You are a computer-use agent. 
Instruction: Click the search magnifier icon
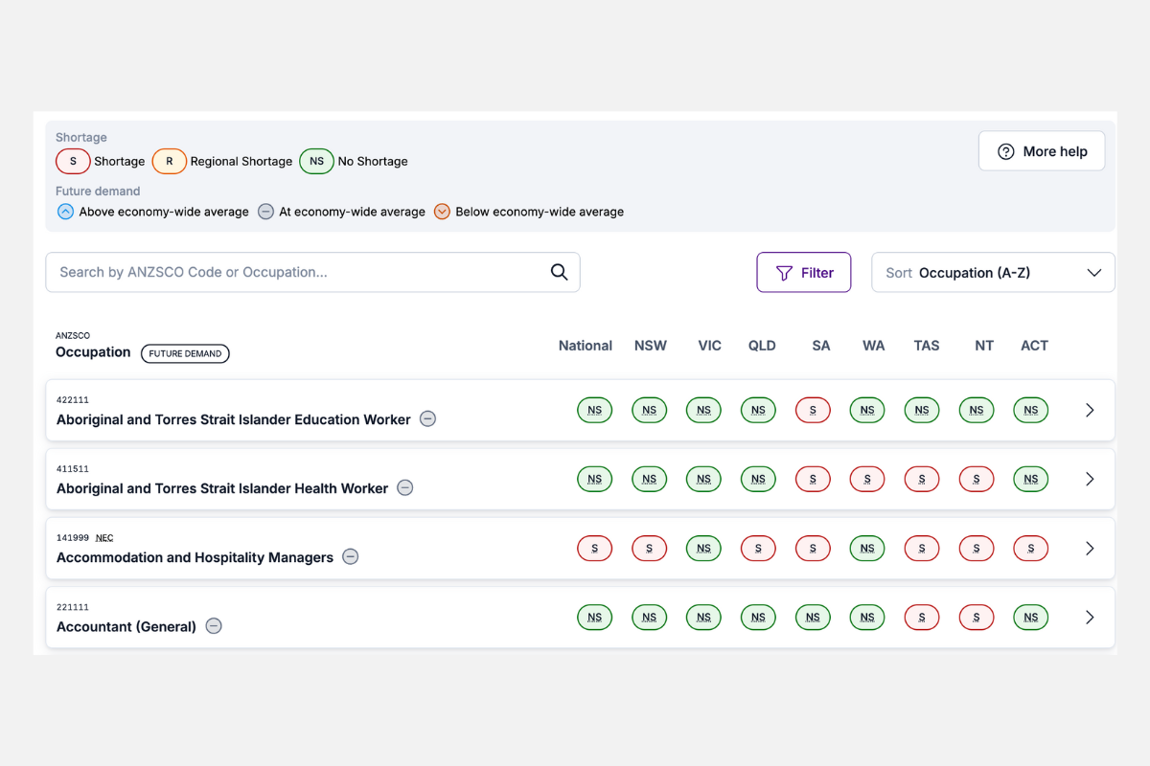coord(559,272)
